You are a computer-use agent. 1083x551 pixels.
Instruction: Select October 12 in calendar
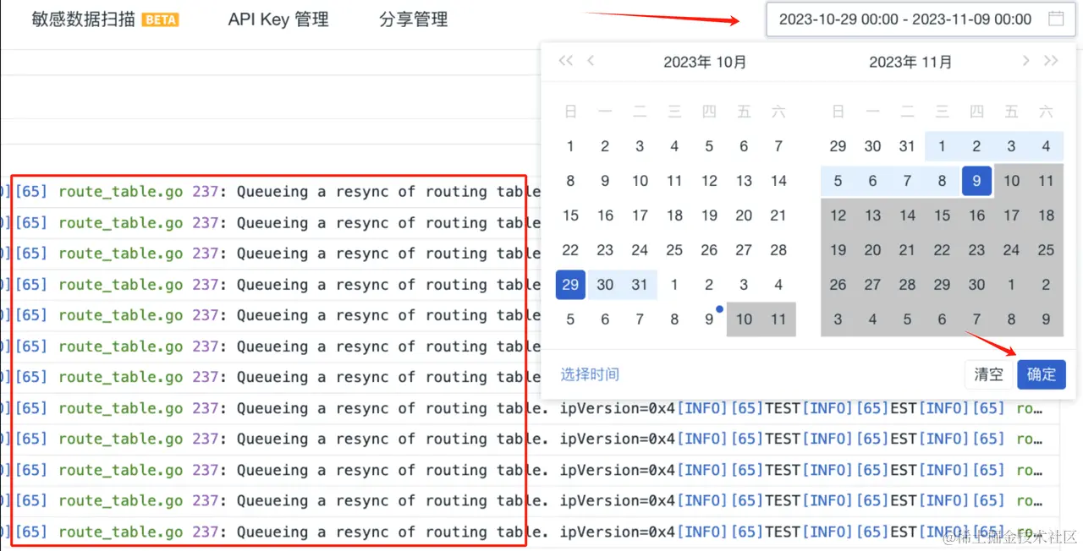point(709,181)
